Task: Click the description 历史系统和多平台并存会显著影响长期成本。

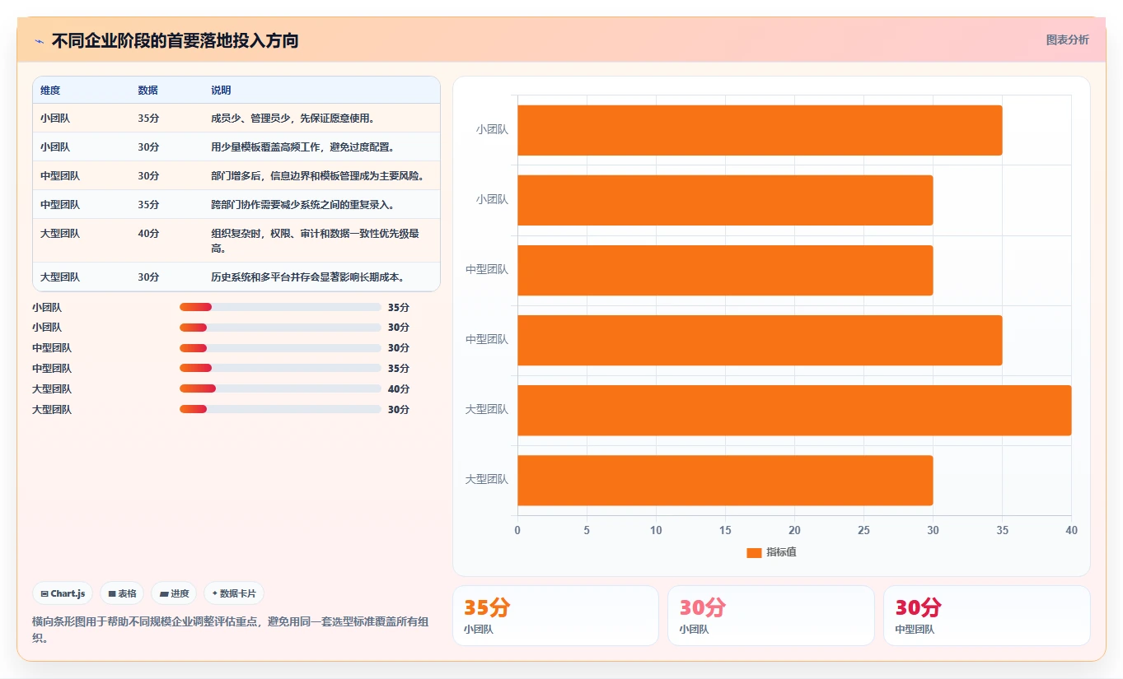Action: (307, 277)
